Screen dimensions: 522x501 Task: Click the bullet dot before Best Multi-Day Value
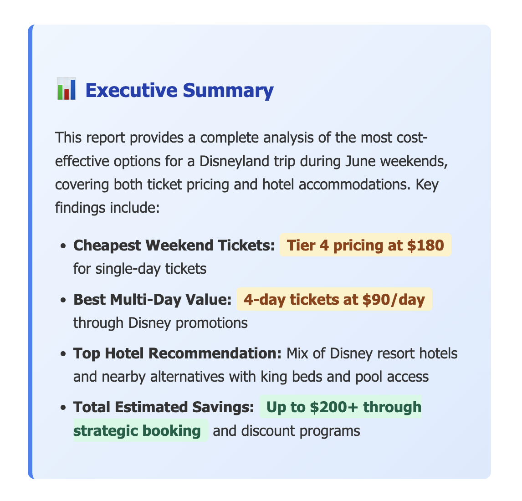click(63, 300)
